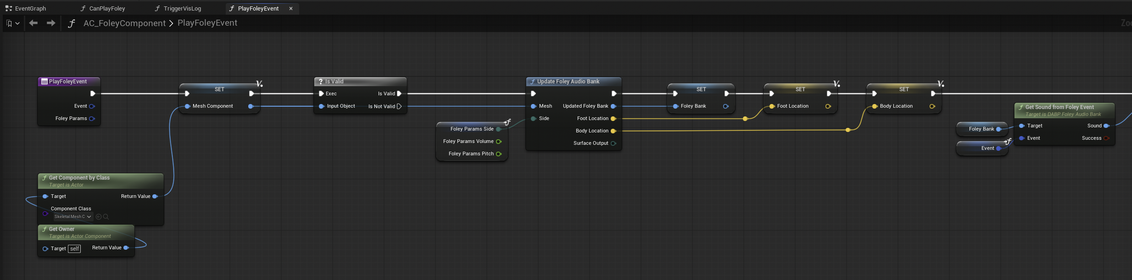Click the Side input pin

[533, 118]
